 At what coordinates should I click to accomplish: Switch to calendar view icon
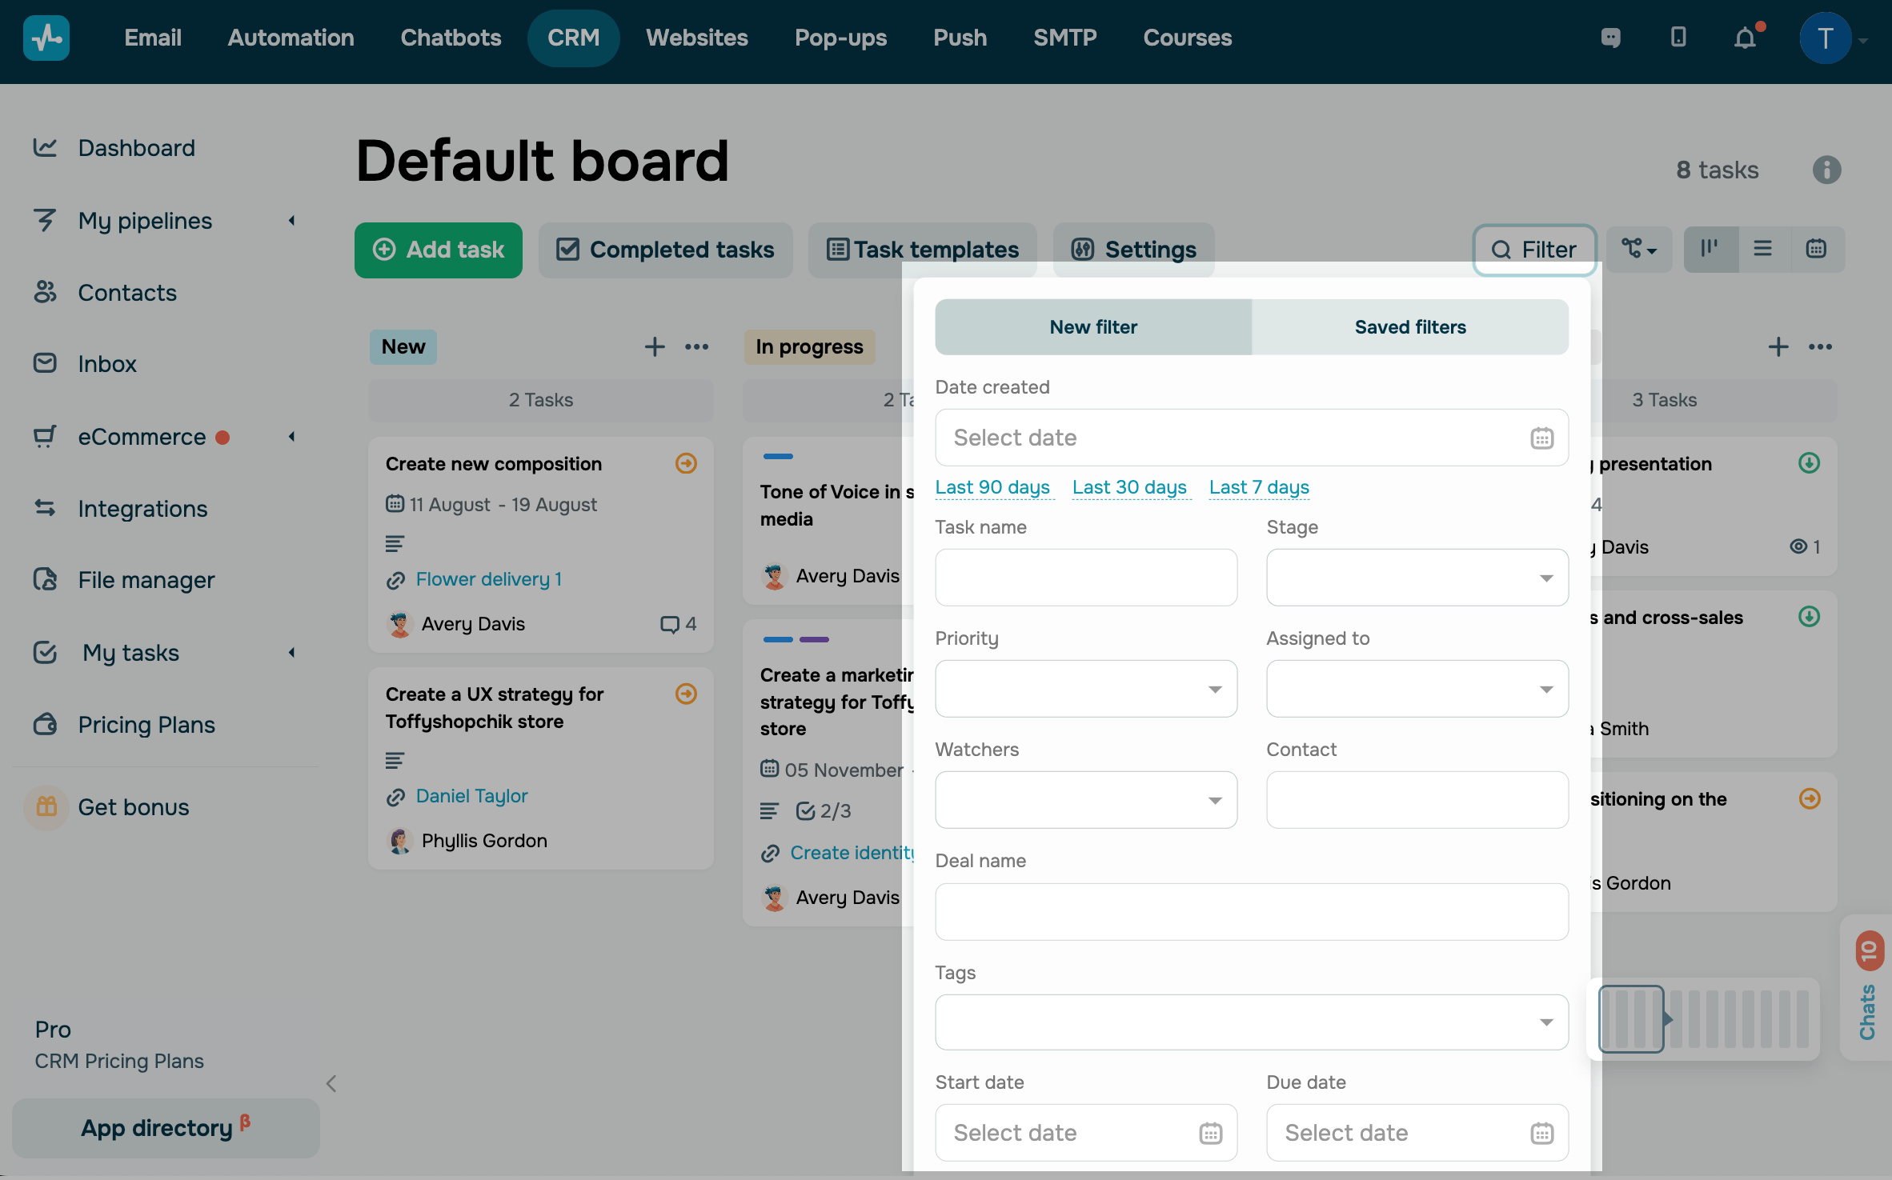click(1816, 249)
